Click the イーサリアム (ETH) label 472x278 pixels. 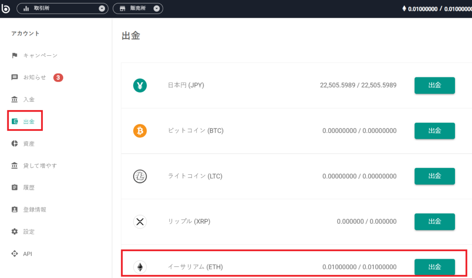click(x=195, y=267)
